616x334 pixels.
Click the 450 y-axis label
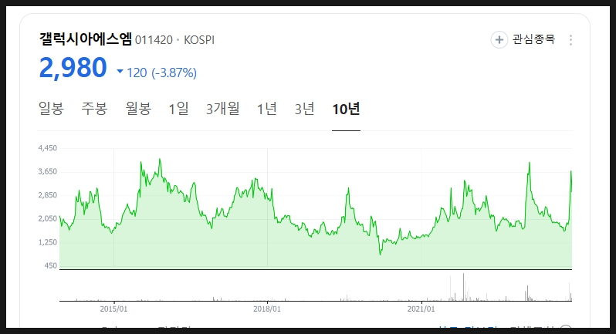click(x=51, y=265)
